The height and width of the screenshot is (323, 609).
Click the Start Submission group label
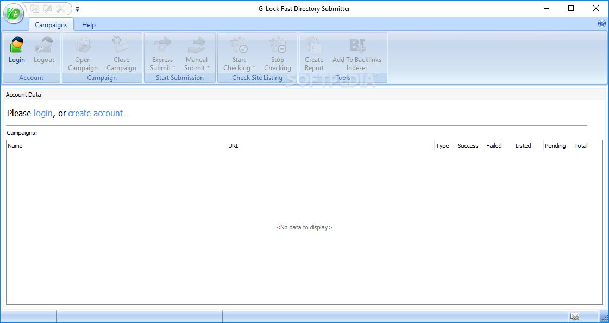[180, 78]
